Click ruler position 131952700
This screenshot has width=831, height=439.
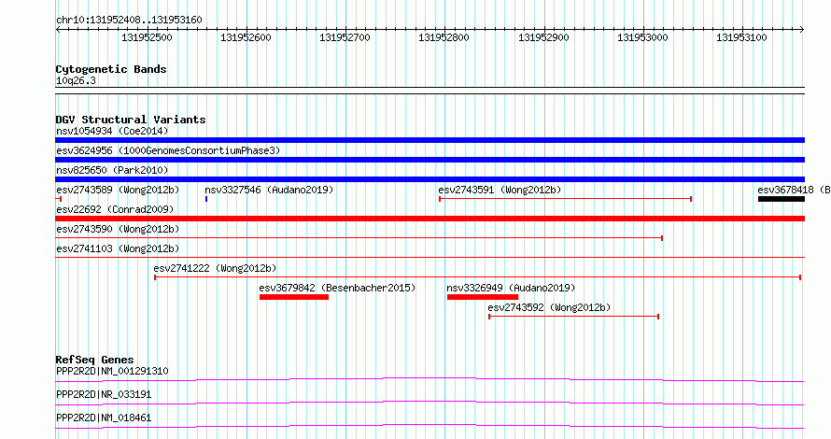point(345,37)
